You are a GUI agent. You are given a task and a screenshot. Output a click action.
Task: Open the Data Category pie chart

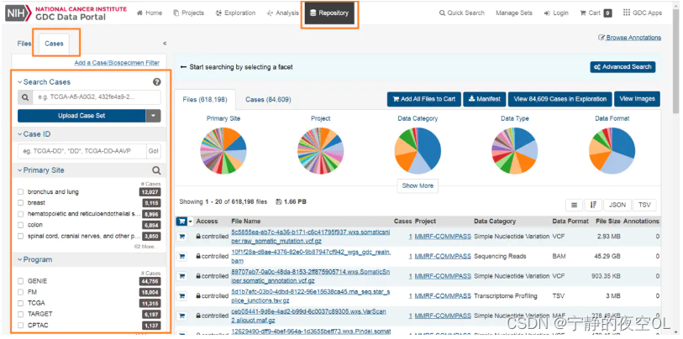(418, 151)
